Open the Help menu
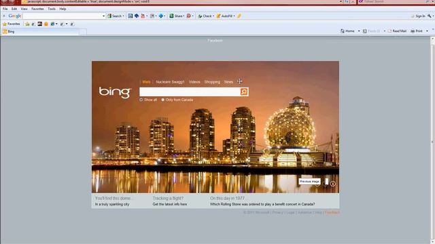 coord(63,9)
